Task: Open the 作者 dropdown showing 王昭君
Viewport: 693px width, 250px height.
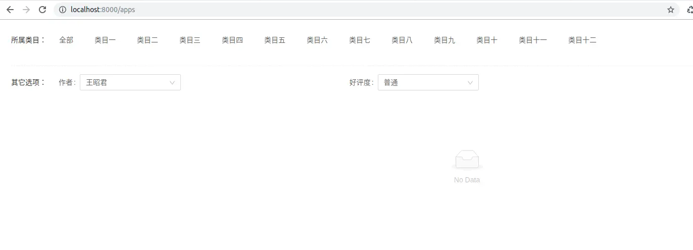Action: pyautogui.click(x=130, y=82)
